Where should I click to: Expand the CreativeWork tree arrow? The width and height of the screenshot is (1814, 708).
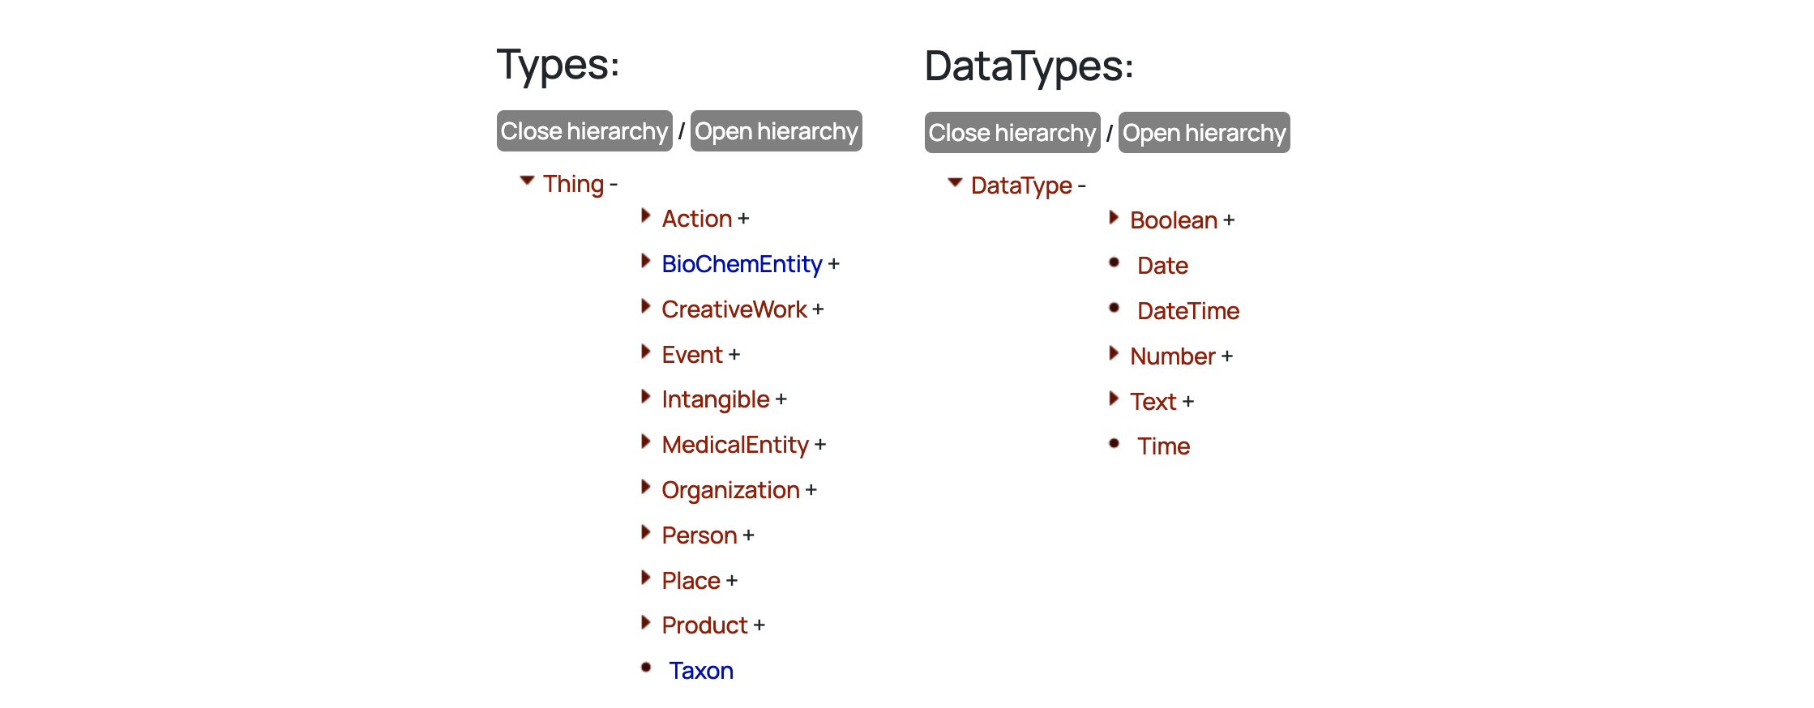click(x=645, y=306)
